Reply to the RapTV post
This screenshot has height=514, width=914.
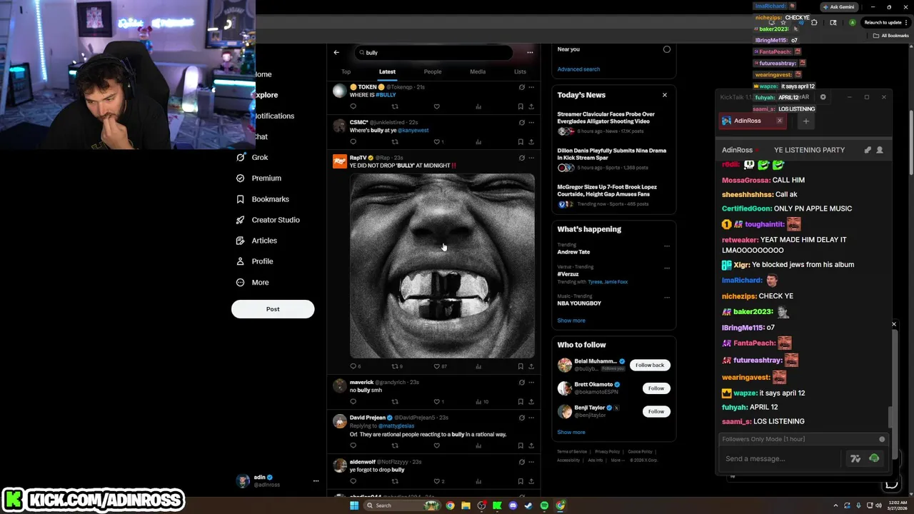(x=355, y=366)
